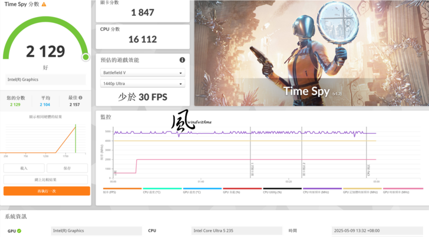Click the info icon beside 最佳 score
The width and height of the screenshot is (429, 237).
pos(80,98)
